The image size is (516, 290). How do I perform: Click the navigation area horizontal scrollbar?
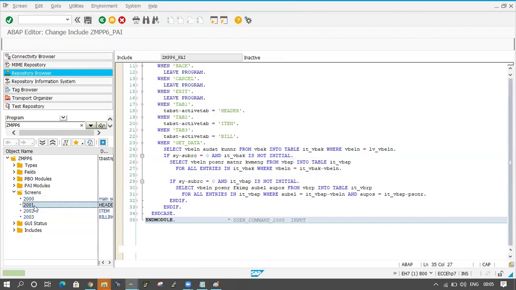[x=56, y=133]
